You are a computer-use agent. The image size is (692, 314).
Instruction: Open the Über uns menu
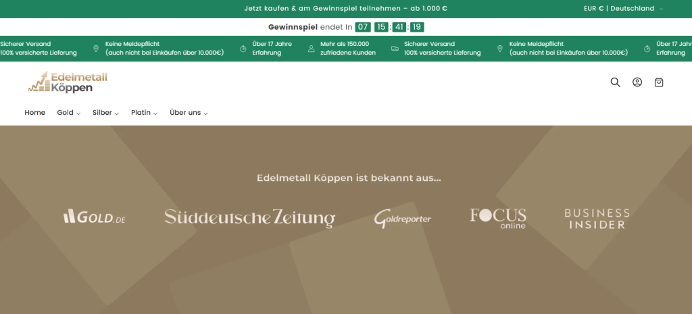[189, 113]
